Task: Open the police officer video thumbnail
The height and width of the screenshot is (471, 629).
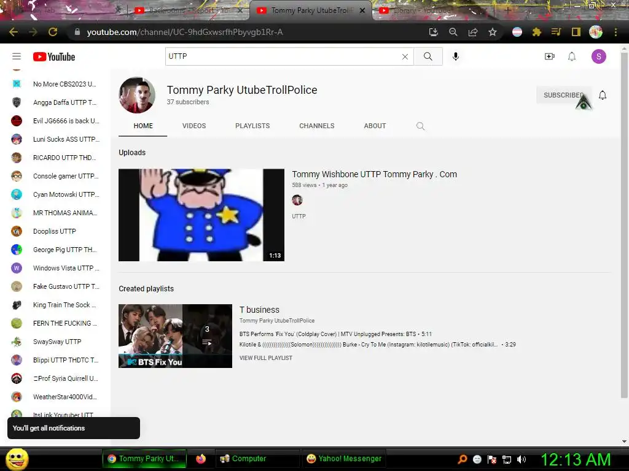Action: pos(201,215)
